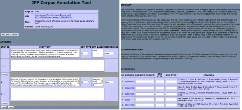The height and width of the screenshot is (110, 242).
Task: Click the SOR bases box of snip 1
Action: 98,53
